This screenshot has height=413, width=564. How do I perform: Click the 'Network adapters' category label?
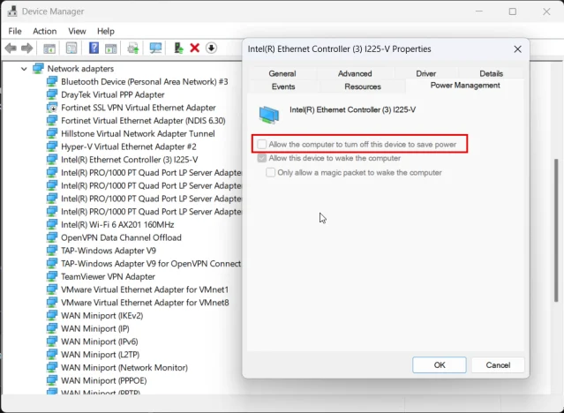point(80,68)
